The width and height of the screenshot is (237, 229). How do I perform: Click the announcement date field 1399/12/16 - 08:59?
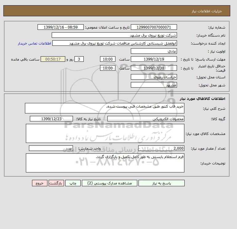coord(60,27)
